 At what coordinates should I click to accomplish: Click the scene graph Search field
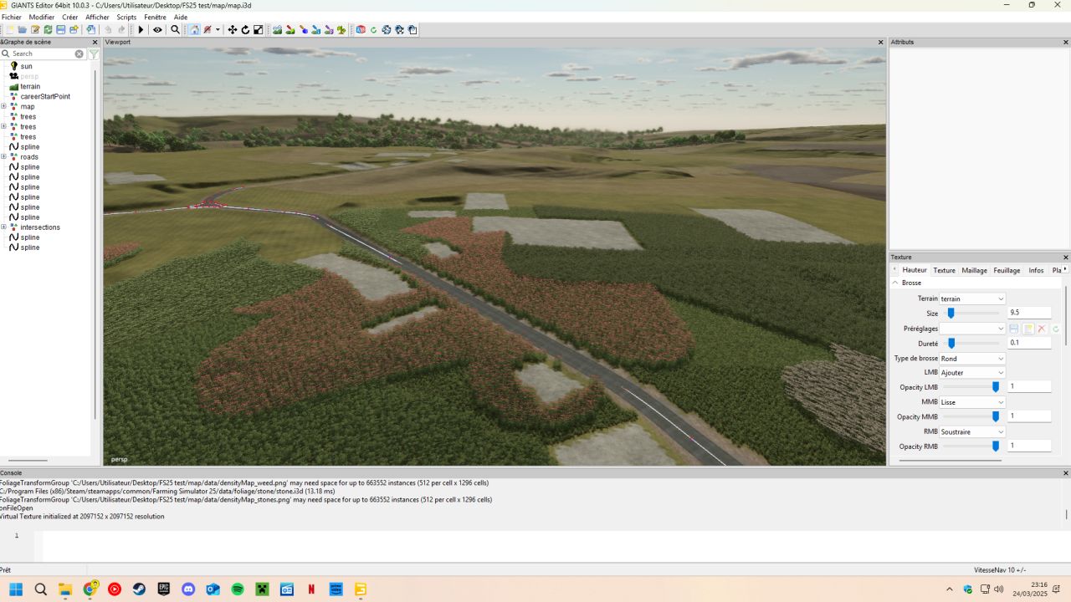42,54
